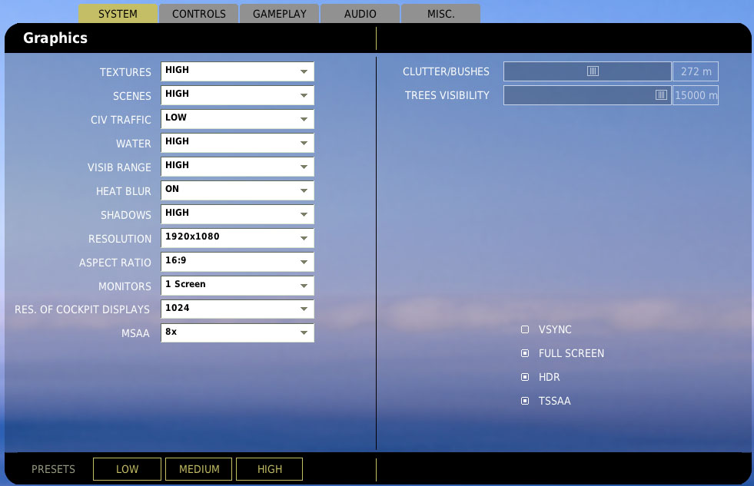Open the TEXTURES dropdown

click(x=237, y=71)
